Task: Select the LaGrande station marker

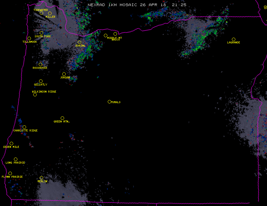Action: click(233, 39)
